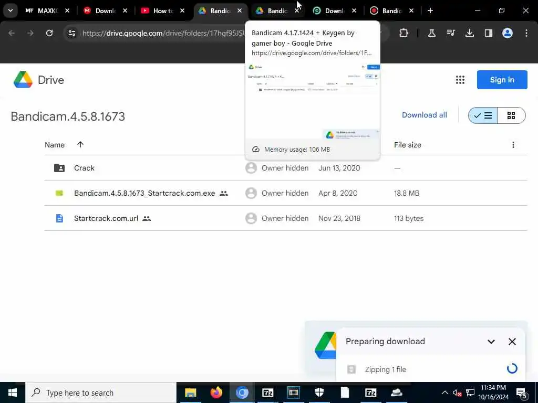Switch to the green-icon Download tab
This screenshot has height=403, width=538.
[335, 10]
